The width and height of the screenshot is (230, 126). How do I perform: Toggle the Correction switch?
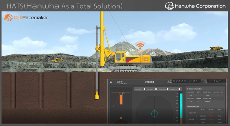[144, 89]
